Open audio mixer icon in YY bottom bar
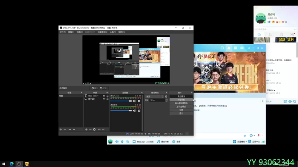 (128, 142)
